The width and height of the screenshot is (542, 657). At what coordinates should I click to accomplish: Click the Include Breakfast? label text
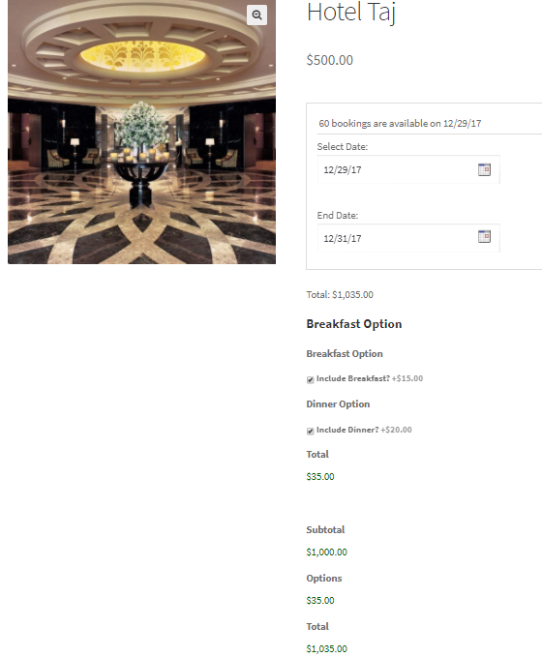[x=353, y=378]
